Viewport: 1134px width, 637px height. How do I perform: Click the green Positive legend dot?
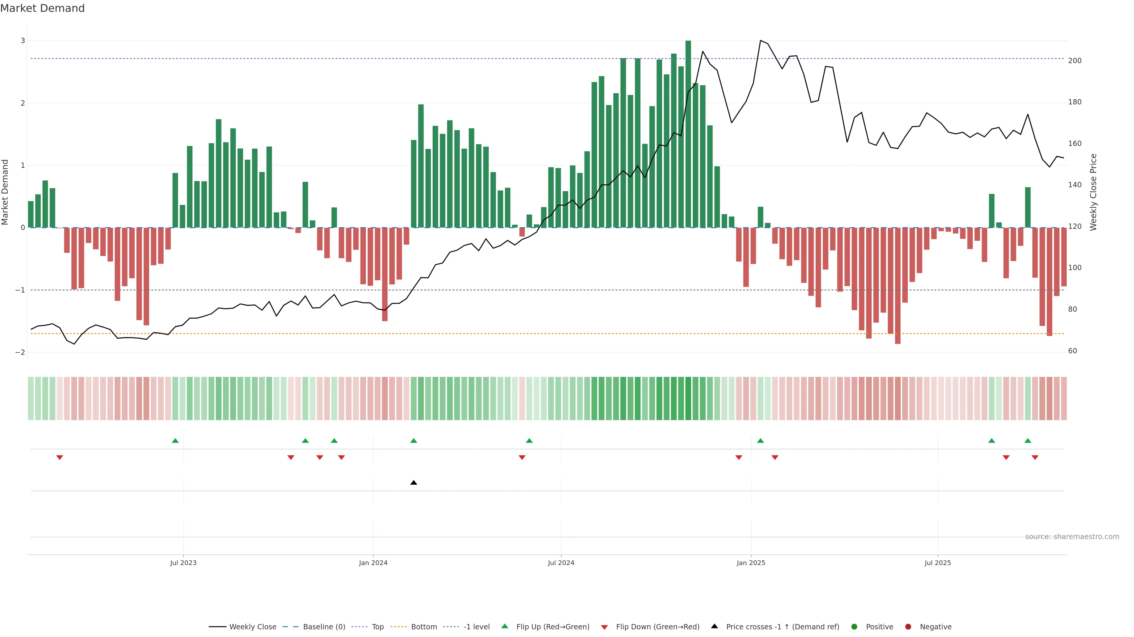click(854, 626)
